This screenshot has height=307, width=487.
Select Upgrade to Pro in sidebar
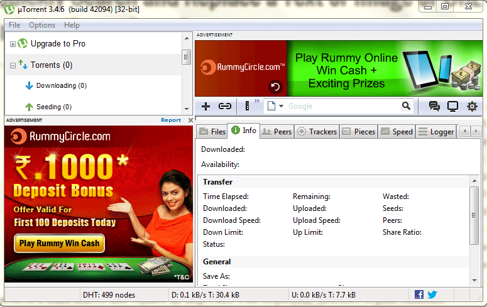[x=58, y=44]
